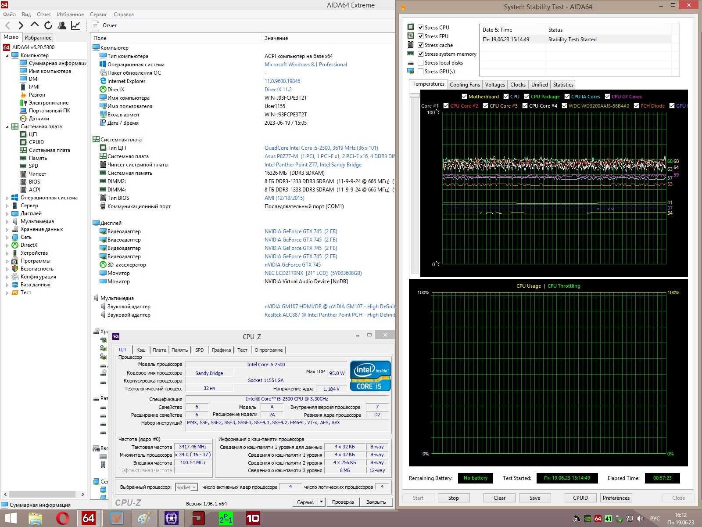This screenshot has width=702, height=527.
Task: Toggle PCH Diode graph checkbox
Action: tap(636, 106)
